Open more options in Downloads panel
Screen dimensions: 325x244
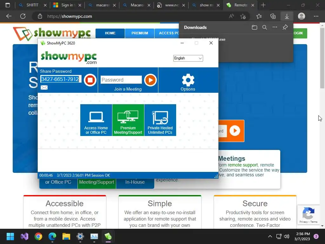point(275,27)
